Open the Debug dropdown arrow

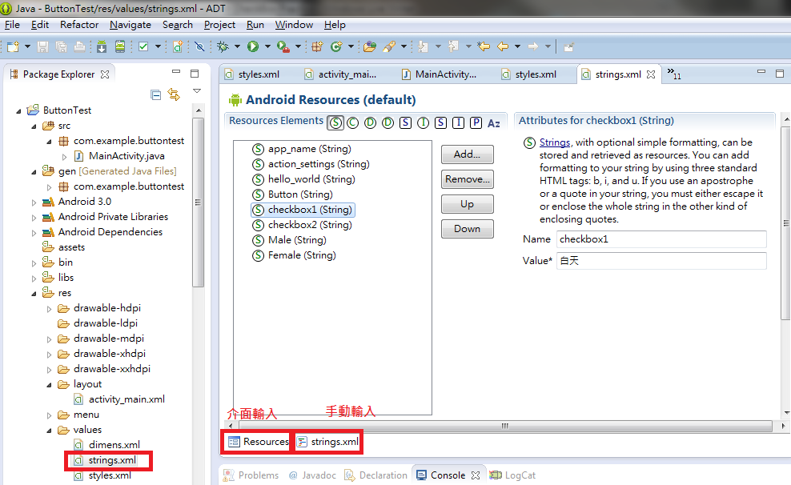237,47
